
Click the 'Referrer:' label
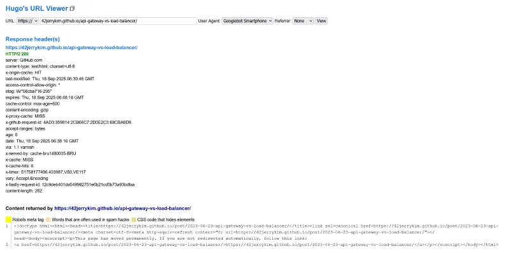point(282,21)
